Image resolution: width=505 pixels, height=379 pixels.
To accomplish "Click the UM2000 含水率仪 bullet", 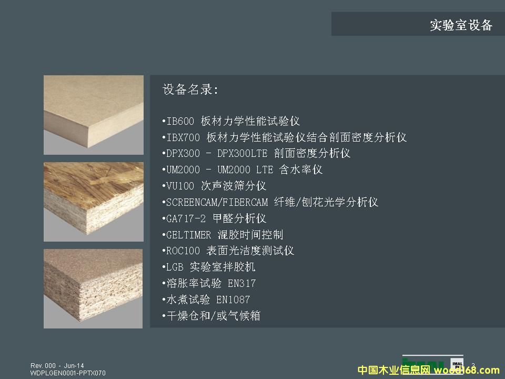I will point(243,169).
